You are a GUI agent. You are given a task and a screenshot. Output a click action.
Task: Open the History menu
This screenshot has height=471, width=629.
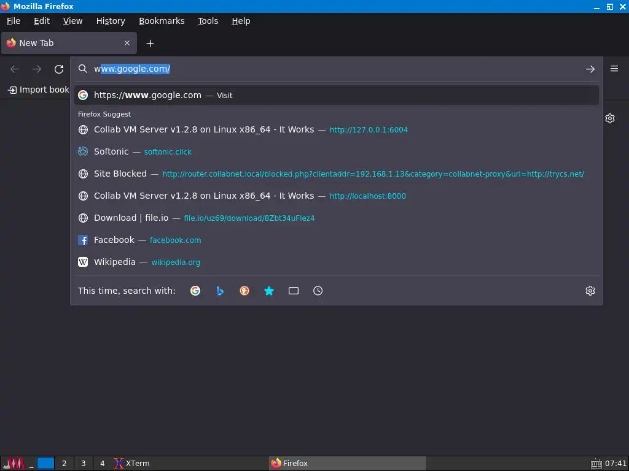[x=111, y=21]
